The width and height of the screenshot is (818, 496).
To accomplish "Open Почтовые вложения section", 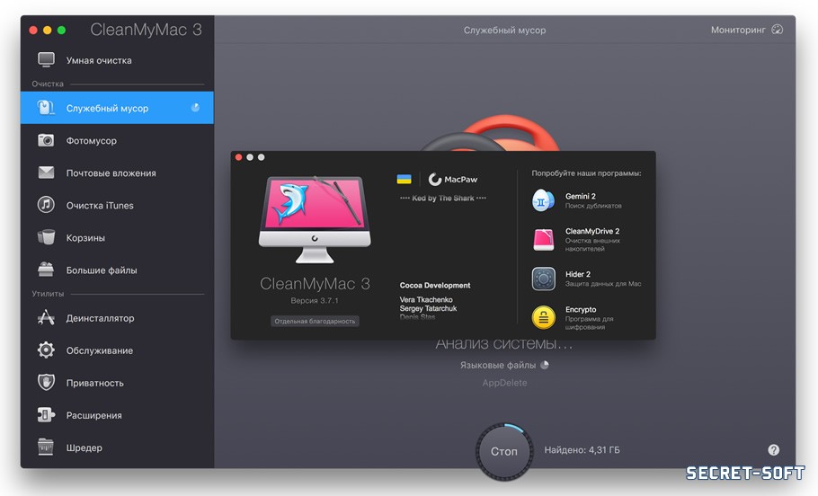I will click(118, 173).
